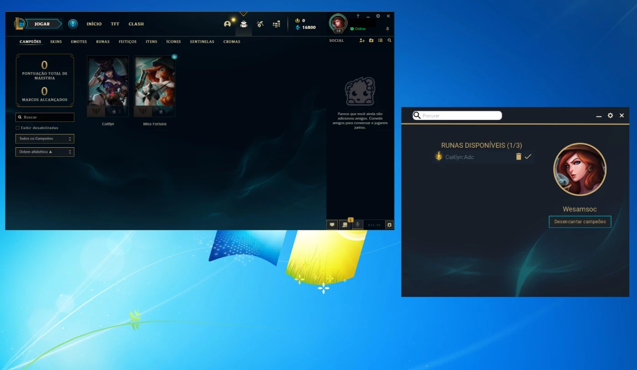637x370 pixels.
Task: Switch to the SENTINELAS tab
Action: click(202, 41)
